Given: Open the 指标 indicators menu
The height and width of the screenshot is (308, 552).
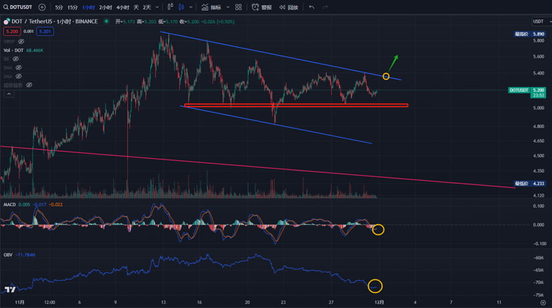Looking at the screenshot, I should (211, 7).
